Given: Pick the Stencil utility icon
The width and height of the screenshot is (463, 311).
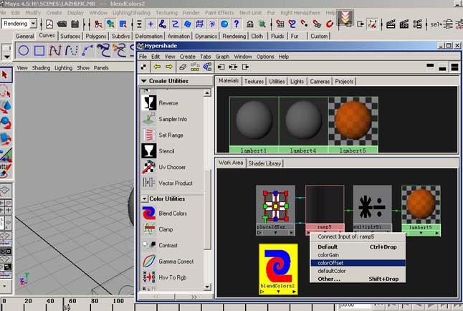Looking at the screenshot, I should (149, 151).
